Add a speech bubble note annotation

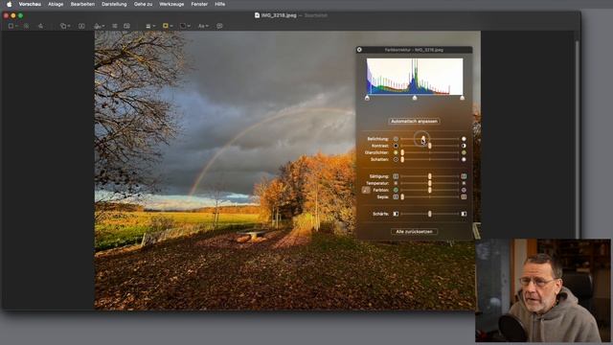click(x=219, y=26)
